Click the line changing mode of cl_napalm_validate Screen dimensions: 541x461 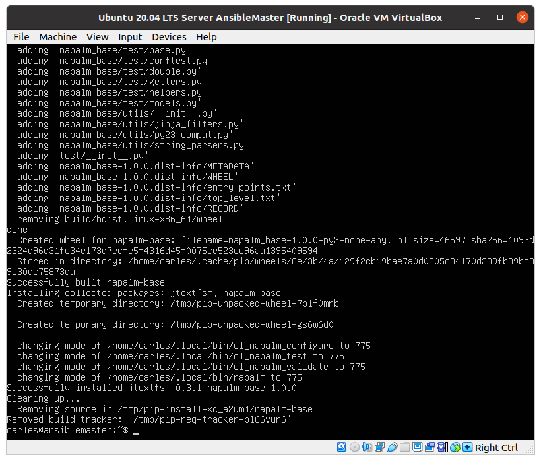tap(191, 367)
